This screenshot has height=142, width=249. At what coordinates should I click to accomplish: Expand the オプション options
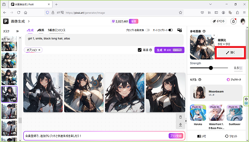tap(33, 50)
